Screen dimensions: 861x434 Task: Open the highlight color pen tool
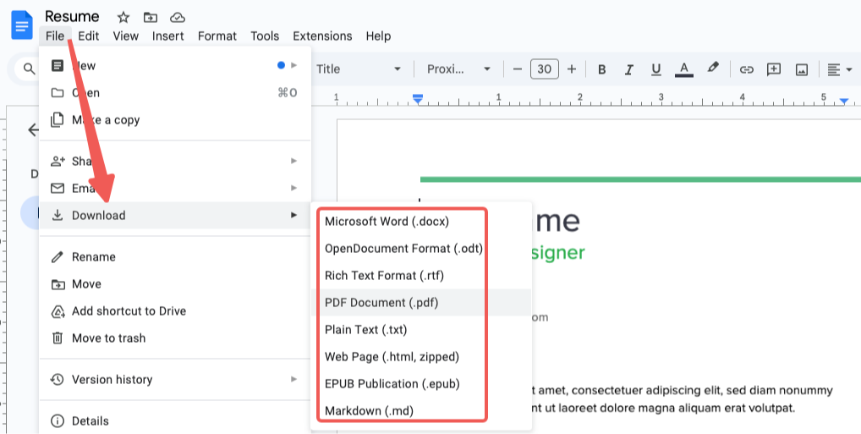[713, 69]
